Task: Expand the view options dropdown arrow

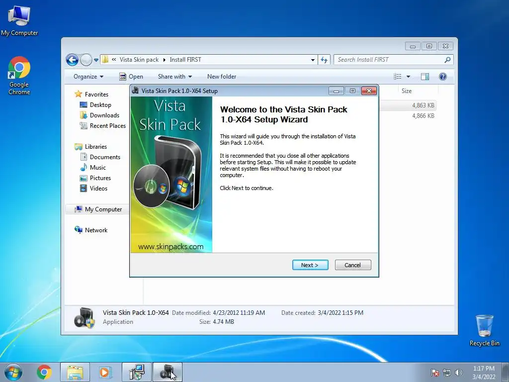Action: [409, 77]
